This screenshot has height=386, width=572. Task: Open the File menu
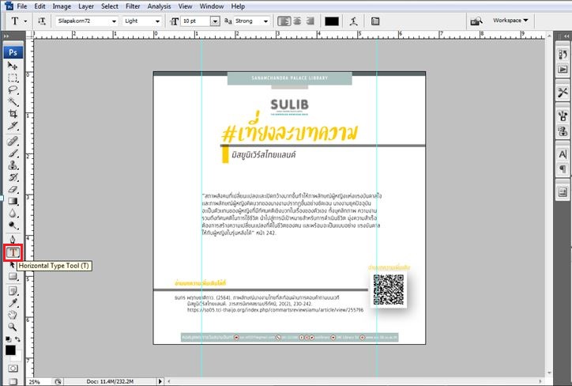[x=22, y=6]
